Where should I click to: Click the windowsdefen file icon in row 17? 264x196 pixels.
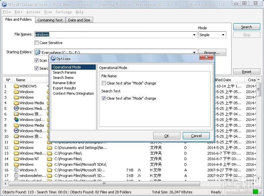point(16,175)
